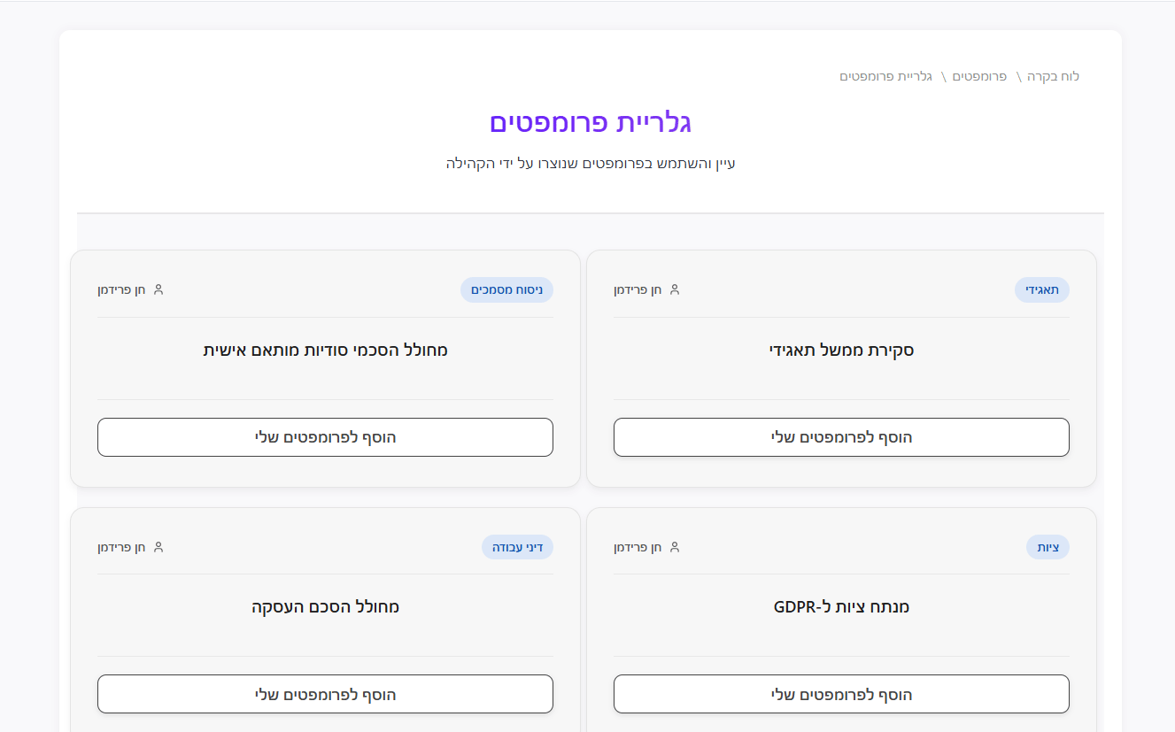
Task: Open the מחולל הסכמי סודיות מותאם אישית prompt title
Action: click(324, 350)
